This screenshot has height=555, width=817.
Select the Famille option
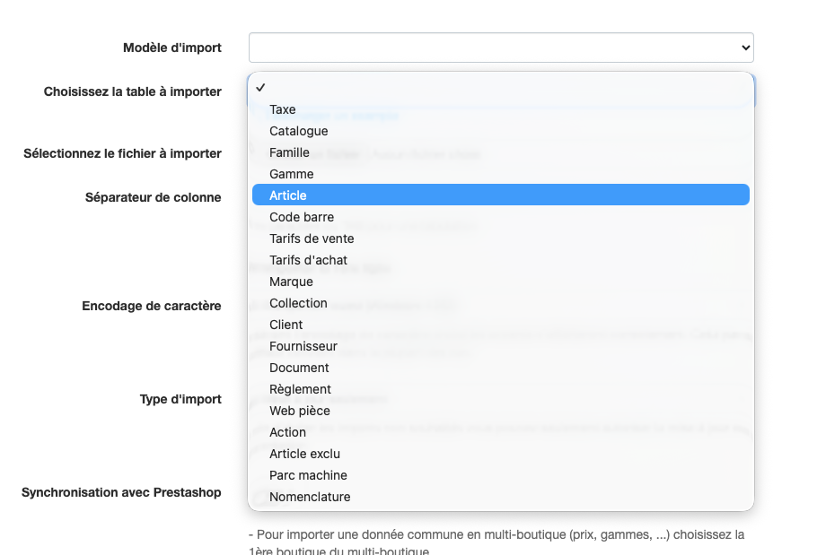290,152
